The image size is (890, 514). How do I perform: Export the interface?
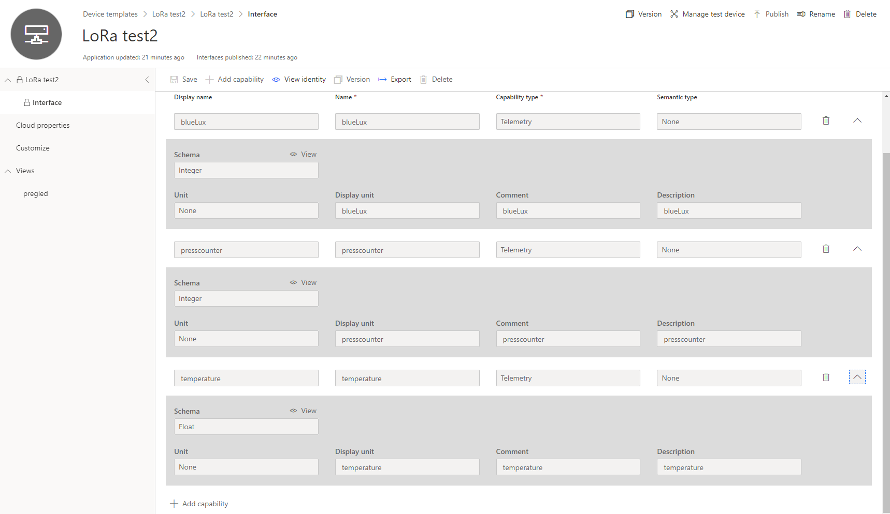(395, 79)
